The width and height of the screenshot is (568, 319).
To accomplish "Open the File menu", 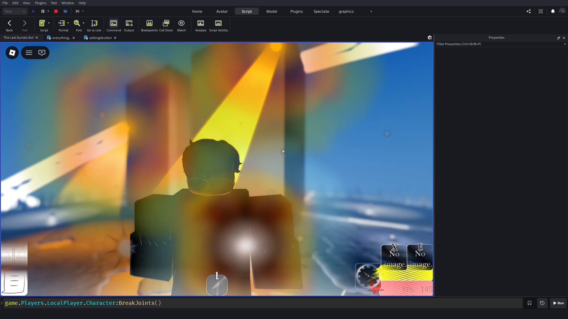I will 5,3.
